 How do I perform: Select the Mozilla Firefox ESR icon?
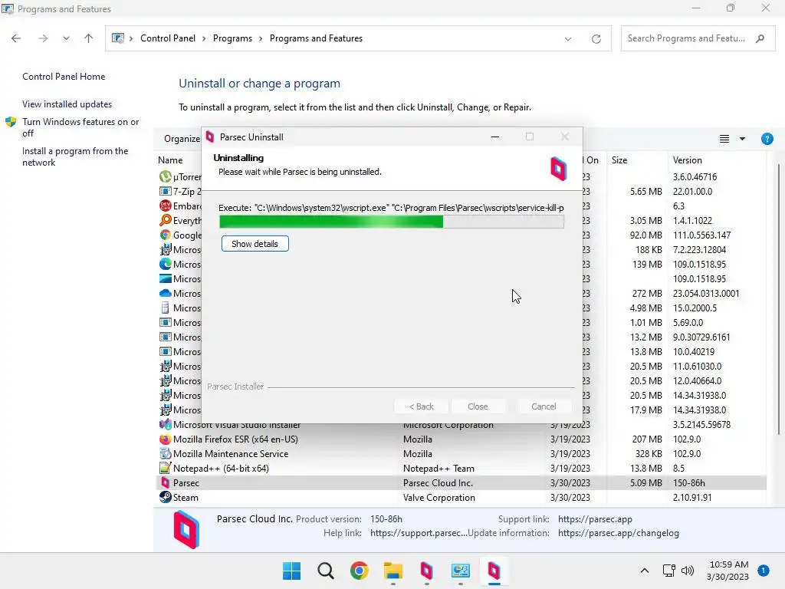pos(166,439)
